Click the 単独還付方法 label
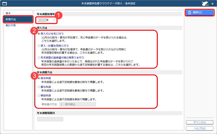217x134 pixels. 49,105
